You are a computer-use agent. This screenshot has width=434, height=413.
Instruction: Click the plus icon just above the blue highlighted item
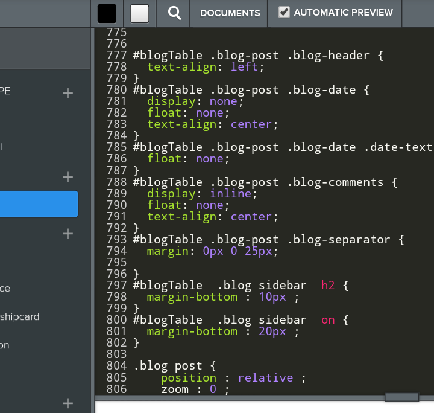click(x=68, y=177)
